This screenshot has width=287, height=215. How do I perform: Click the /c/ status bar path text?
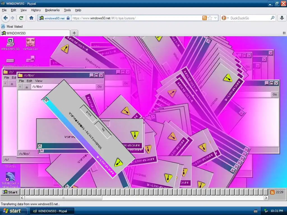(x=7, y=160)
